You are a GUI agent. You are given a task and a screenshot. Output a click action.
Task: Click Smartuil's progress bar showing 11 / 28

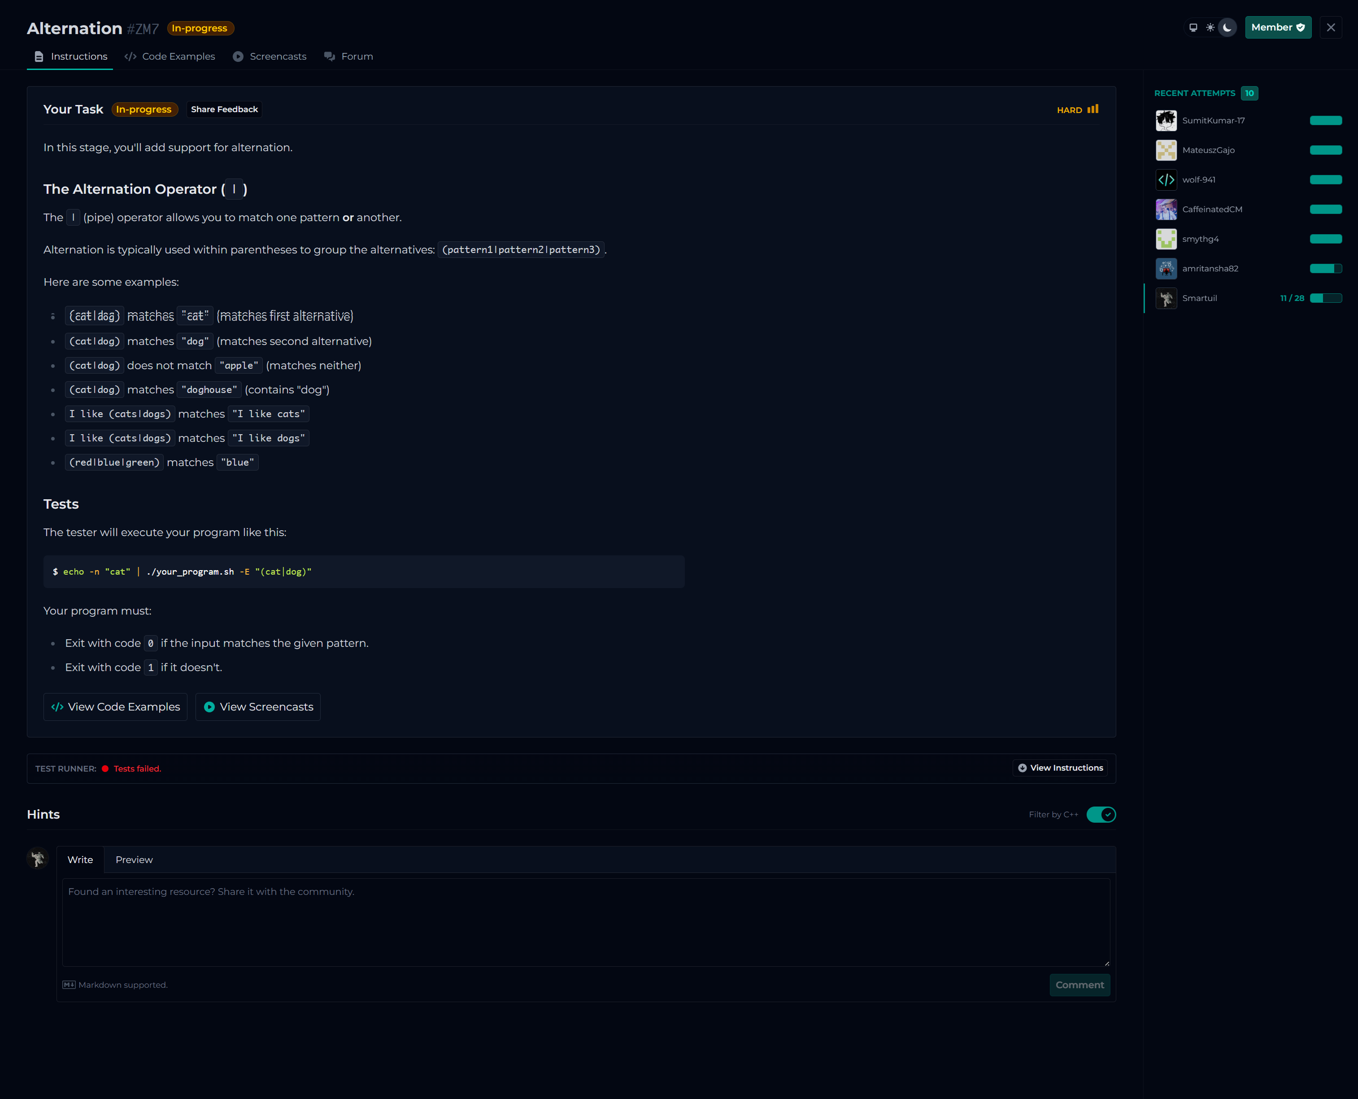point(1325,298)
